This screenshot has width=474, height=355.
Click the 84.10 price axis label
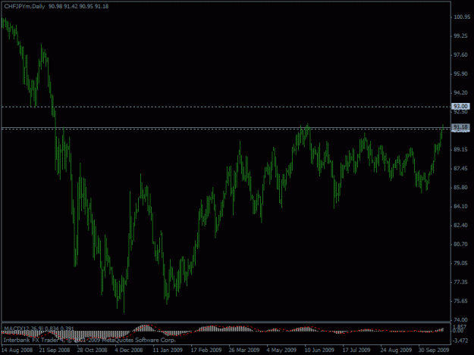(x=460, y=207)
